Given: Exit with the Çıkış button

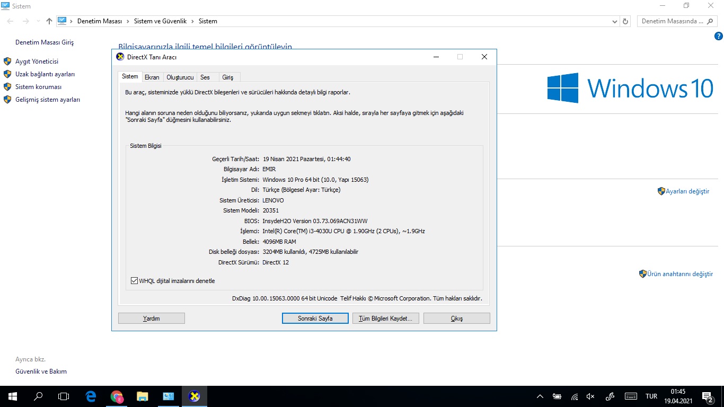Looking at the screenshot, I should 457,318.
